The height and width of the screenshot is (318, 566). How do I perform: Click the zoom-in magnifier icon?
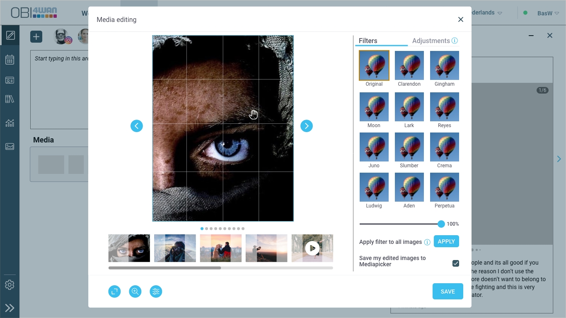(x=135, y=291)
